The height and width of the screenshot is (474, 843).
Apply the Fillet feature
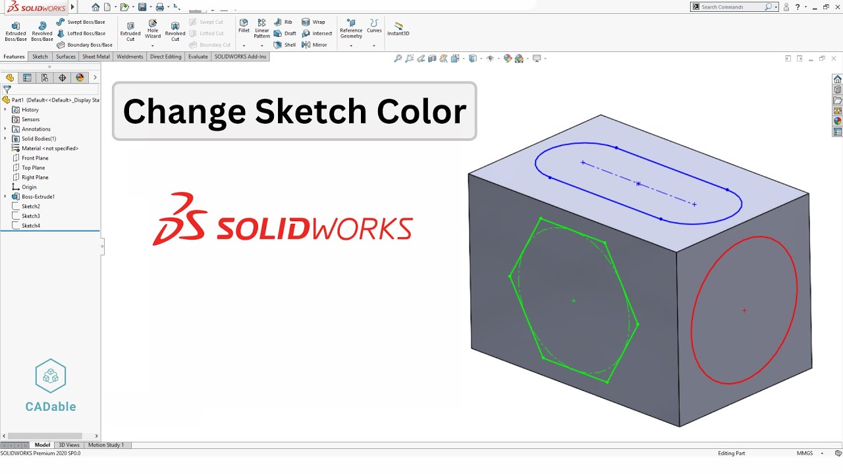(244, 26)
